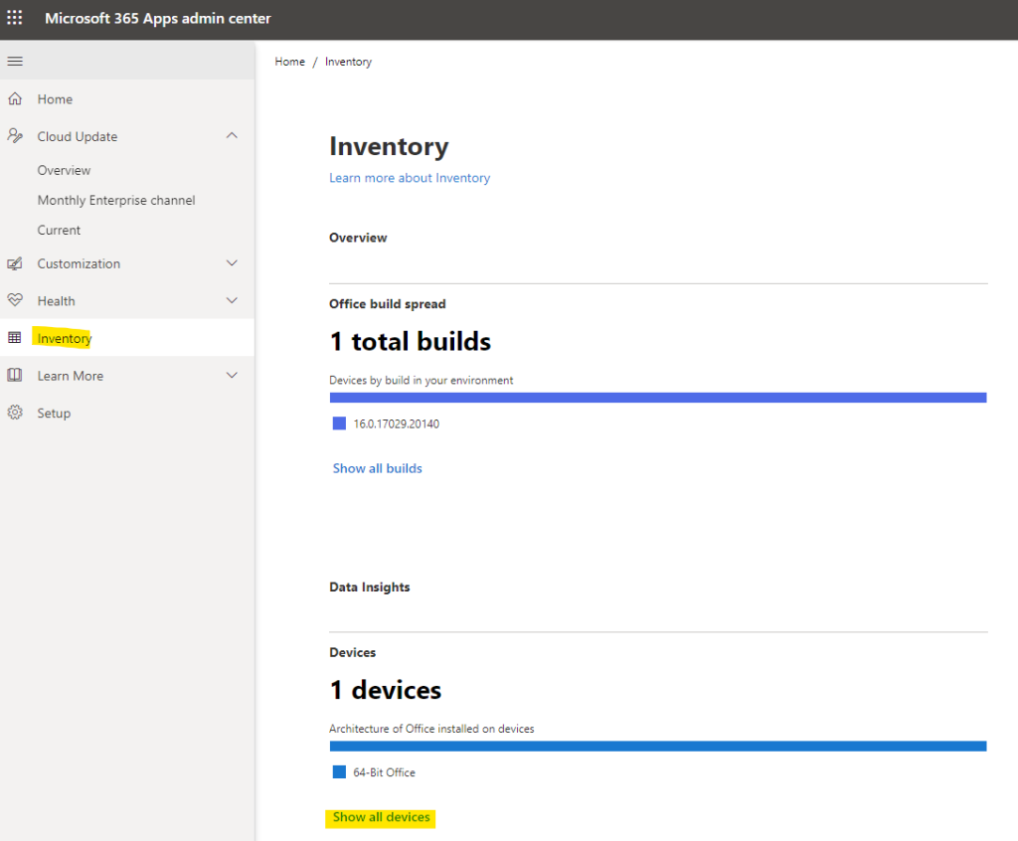Screen dimensions: 1018x841
Task: Open Inventory in the sidebar
Action: pyautogui.click(x=127, y=338)
